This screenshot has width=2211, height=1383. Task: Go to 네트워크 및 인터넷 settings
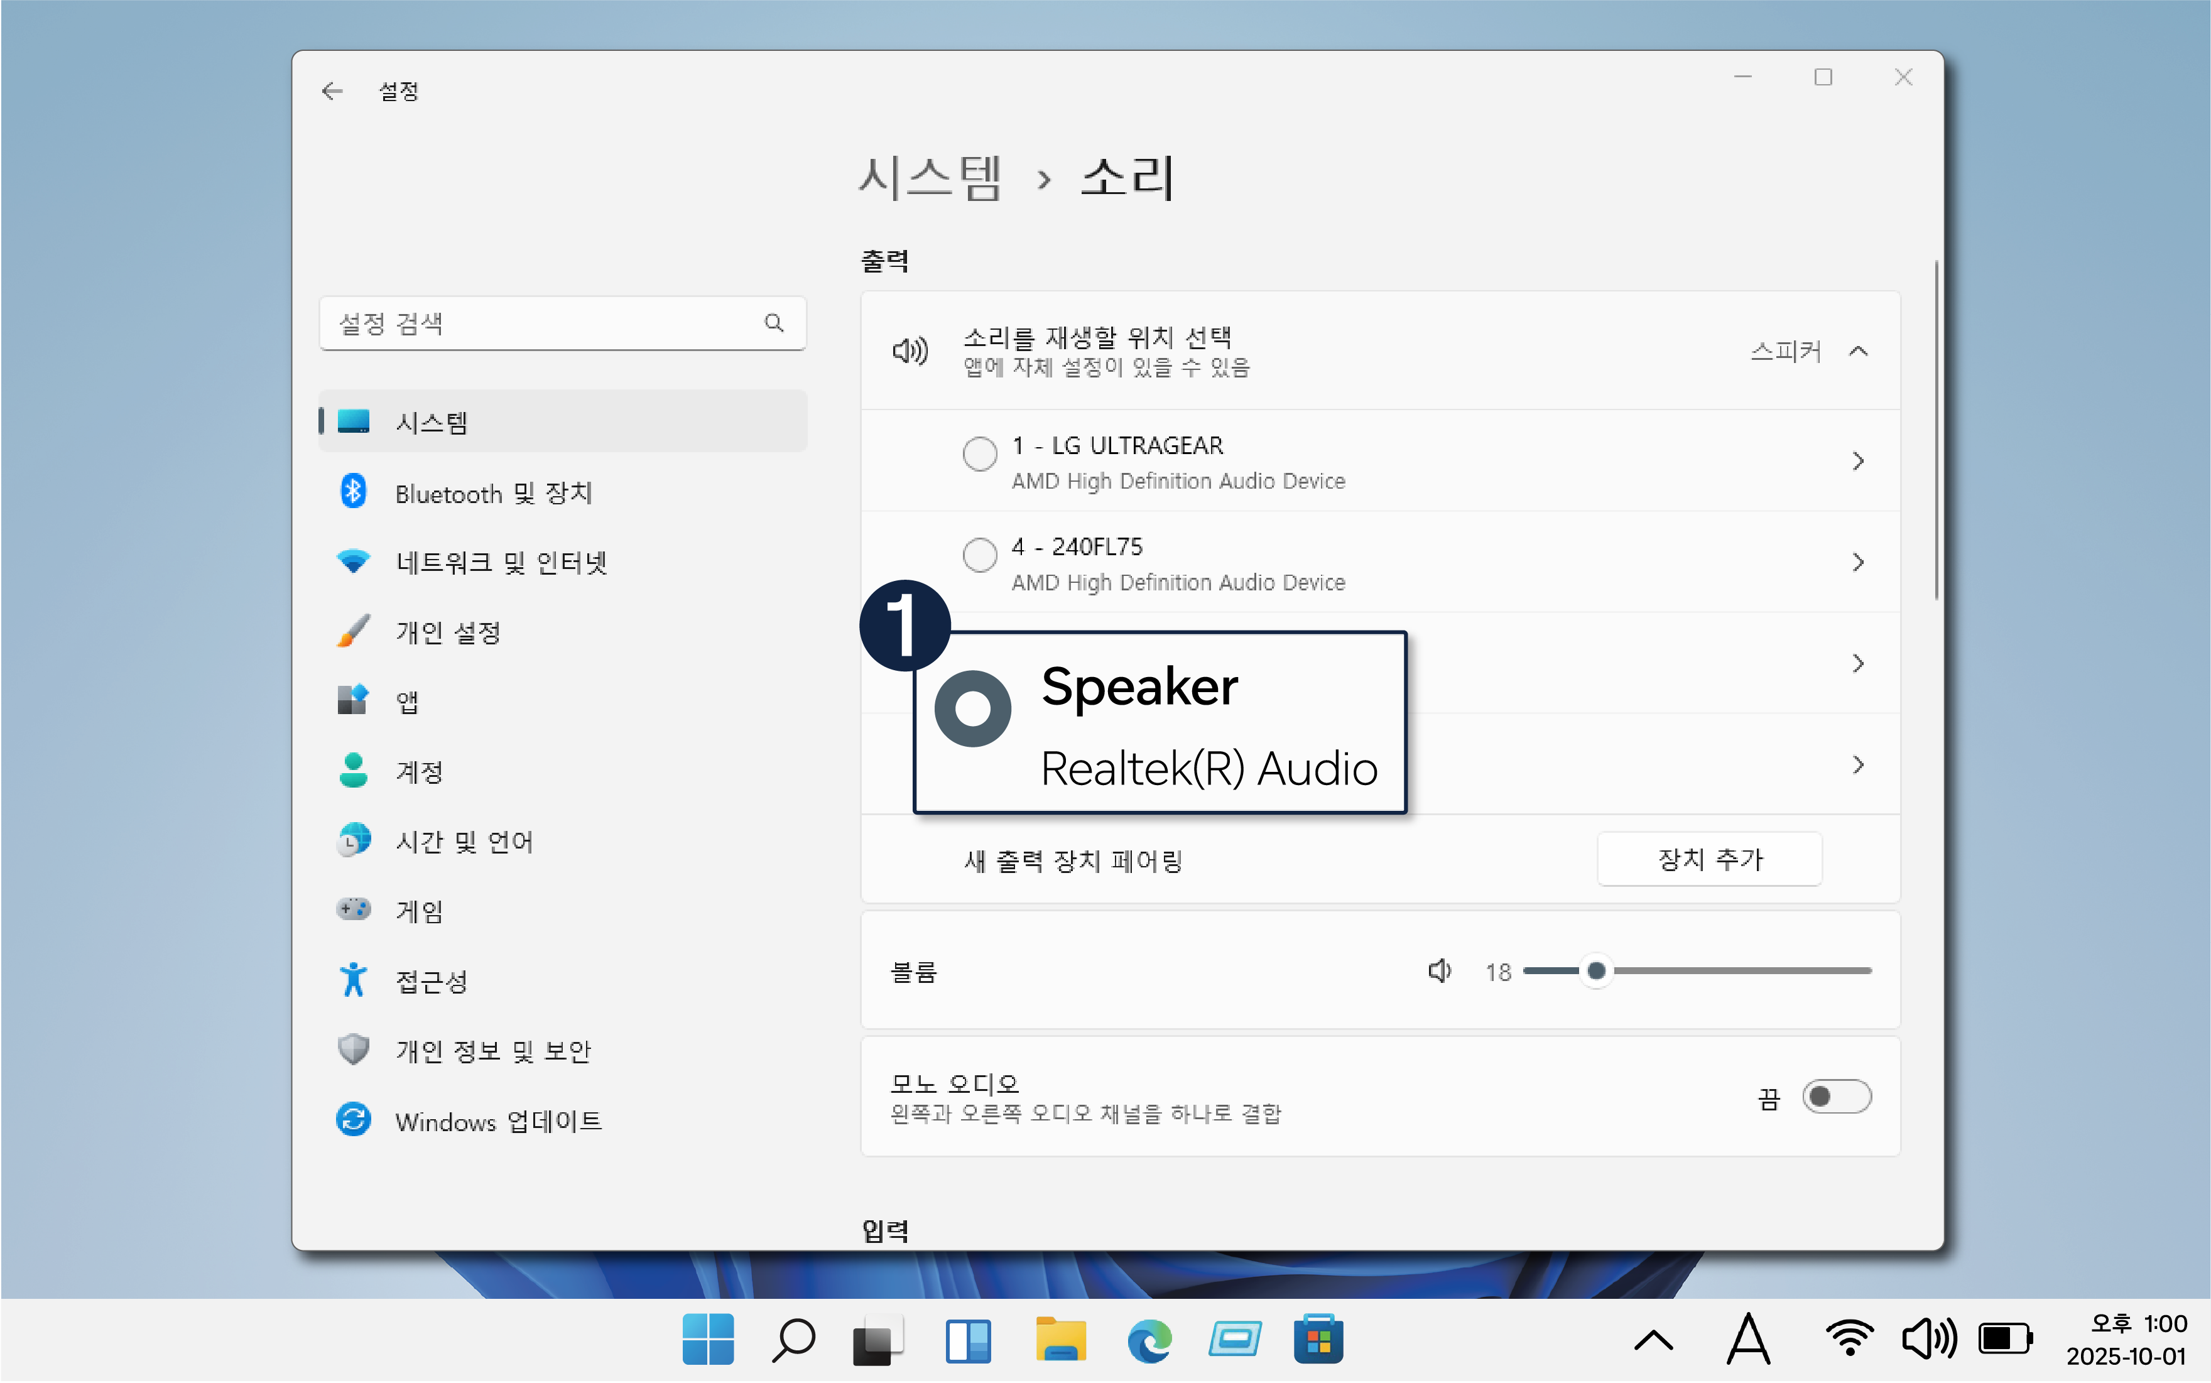[501, 563]
